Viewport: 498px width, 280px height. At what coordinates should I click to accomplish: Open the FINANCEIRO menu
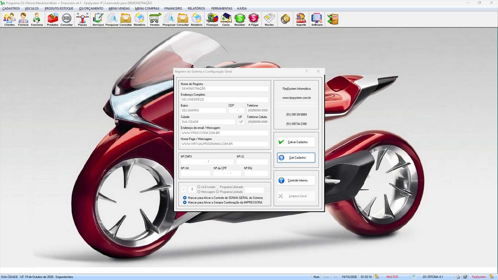[x=173, y=8]
